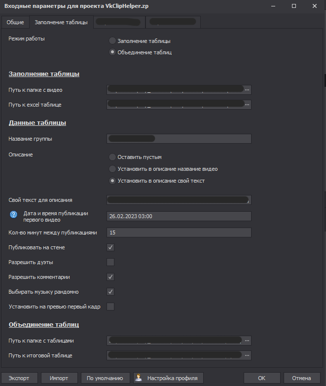Click the 'Название группы' input field

(179, 139)
